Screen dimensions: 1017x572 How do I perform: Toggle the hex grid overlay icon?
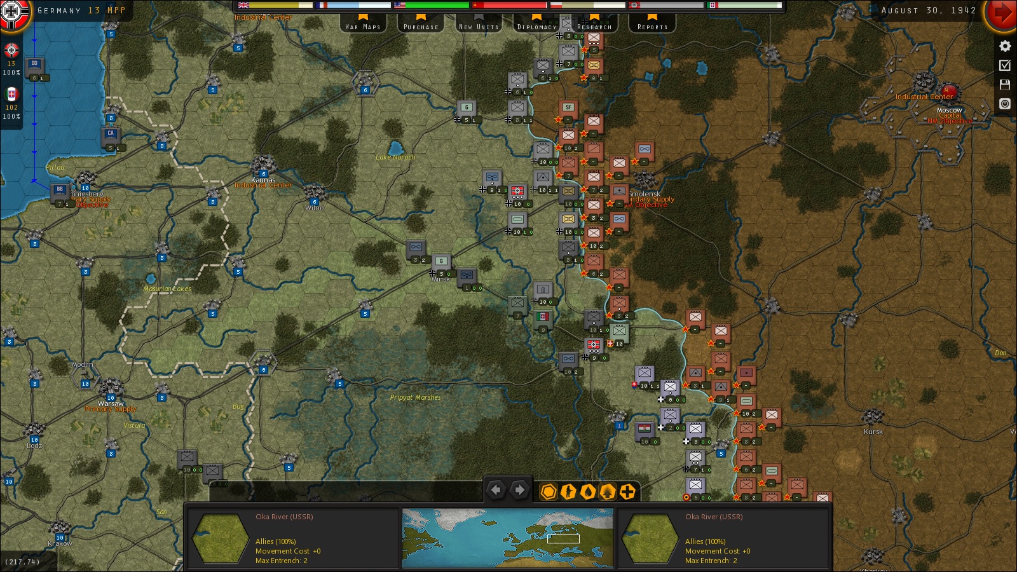[549, 491]
